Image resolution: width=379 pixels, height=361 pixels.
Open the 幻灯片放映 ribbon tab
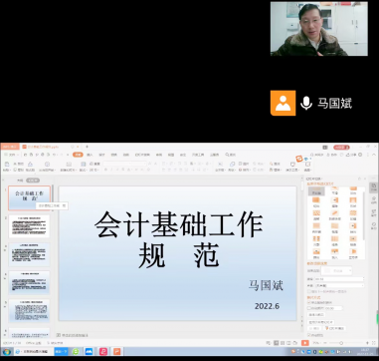(x=142, y=155)
